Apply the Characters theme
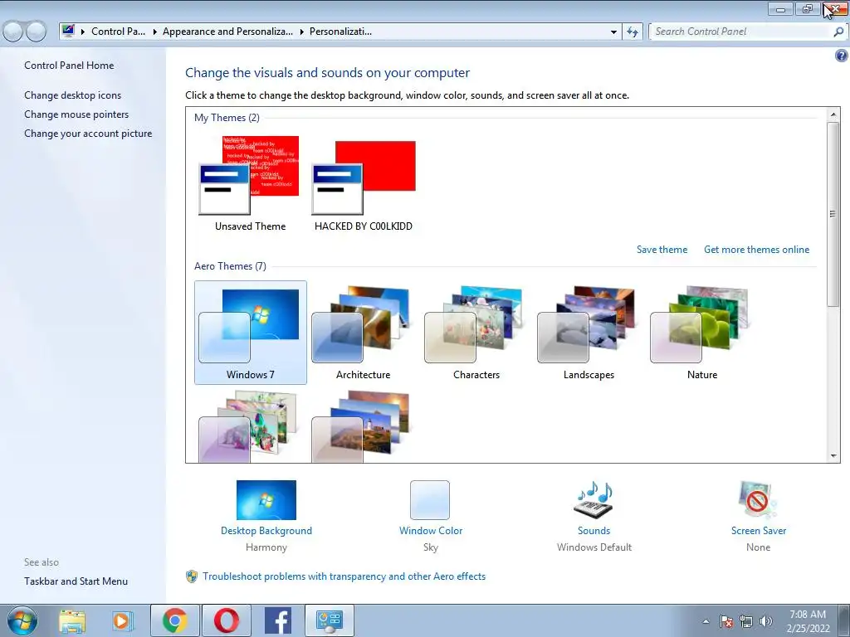 (476, 332)
